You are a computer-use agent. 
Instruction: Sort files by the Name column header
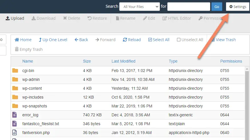pos(27,61)
